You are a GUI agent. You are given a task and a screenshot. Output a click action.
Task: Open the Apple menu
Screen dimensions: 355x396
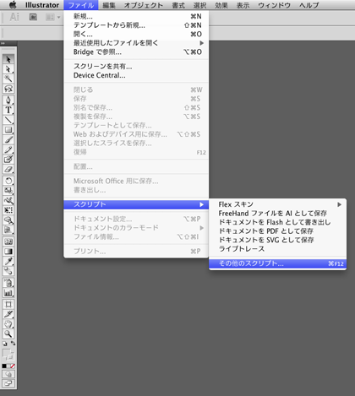click(13, 5)
